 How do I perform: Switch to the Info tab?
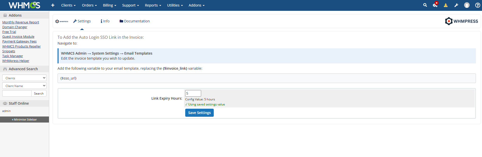pos(105,21)
